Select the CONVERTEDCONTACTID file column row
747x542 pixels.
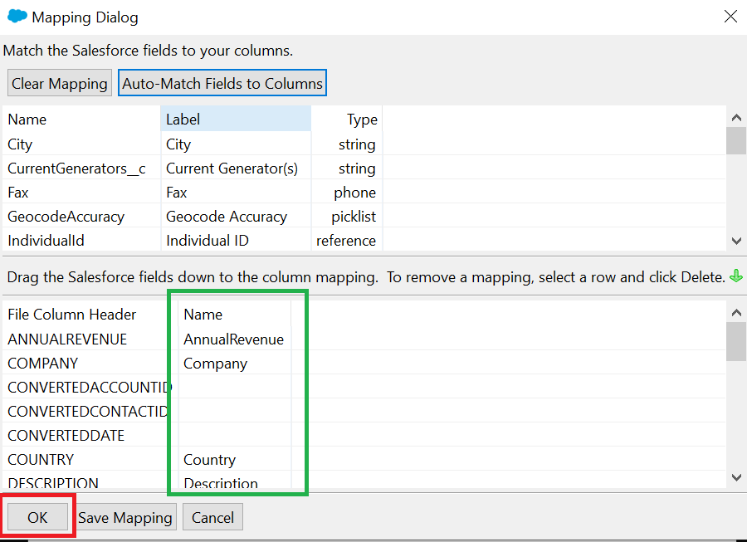(x=90, y=412)
